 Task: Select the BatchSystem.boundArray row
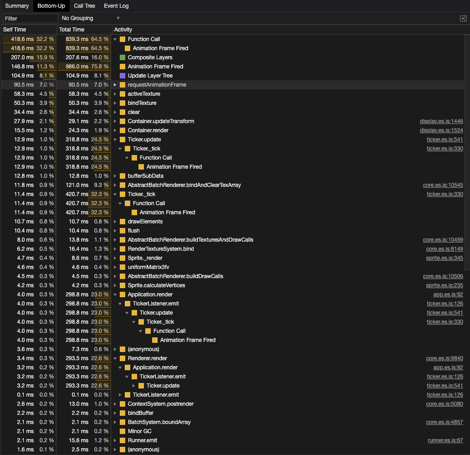pyautogui.click(x=232, y=422)
